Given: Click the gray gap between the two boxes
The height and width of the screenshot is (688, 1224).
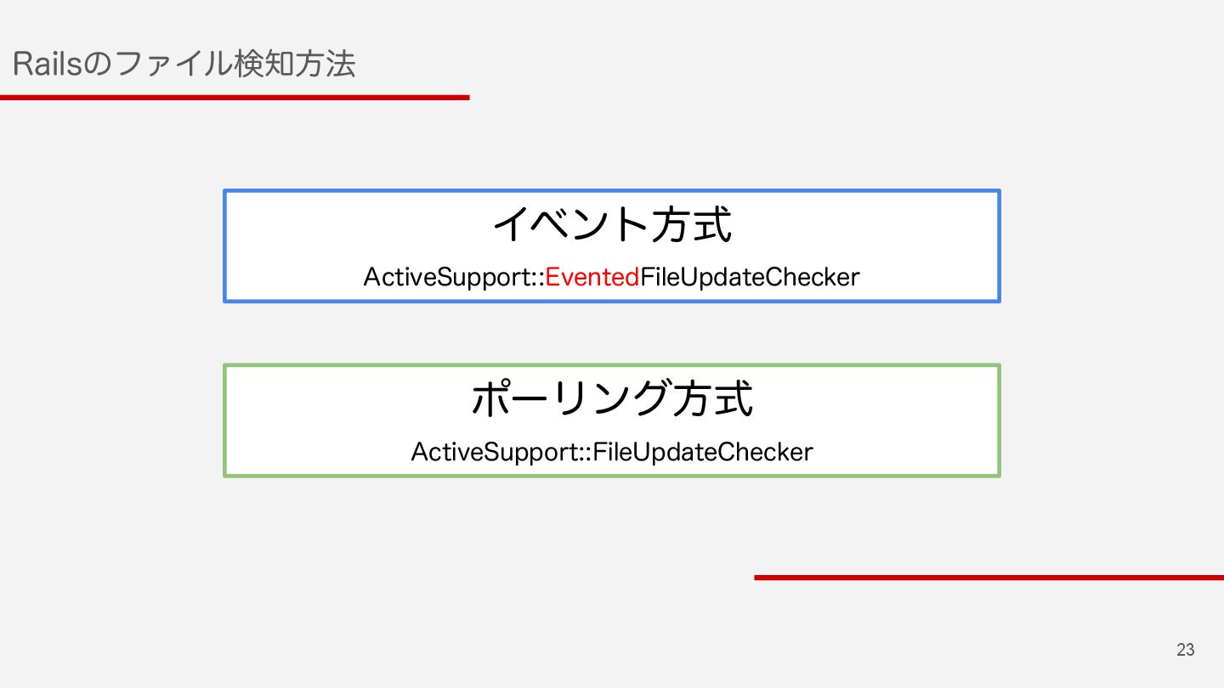Looking at the screenshot, I should point(612,333).
